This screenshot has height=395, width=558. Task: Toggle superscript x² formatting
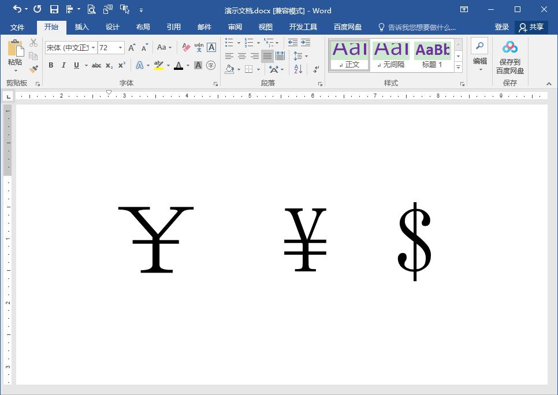coord(122,65)
